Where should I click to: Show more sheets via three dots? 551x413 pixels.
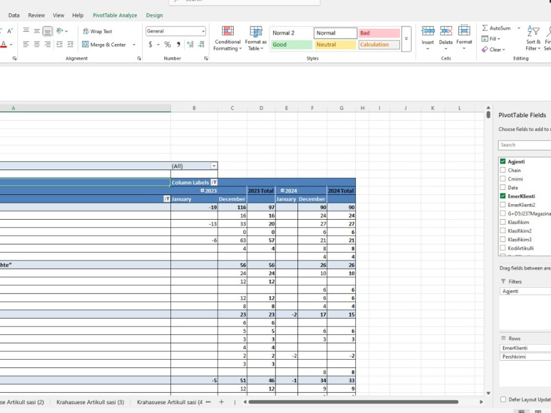[208, 402]
